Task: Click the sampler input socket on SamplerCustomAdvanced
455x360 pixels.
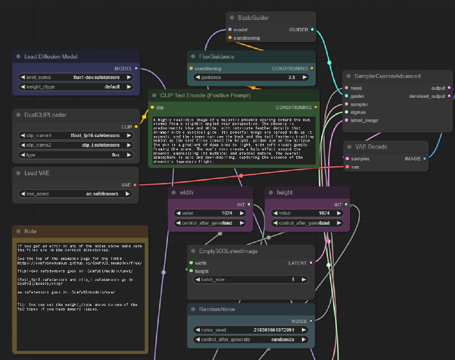Action: 346,104
